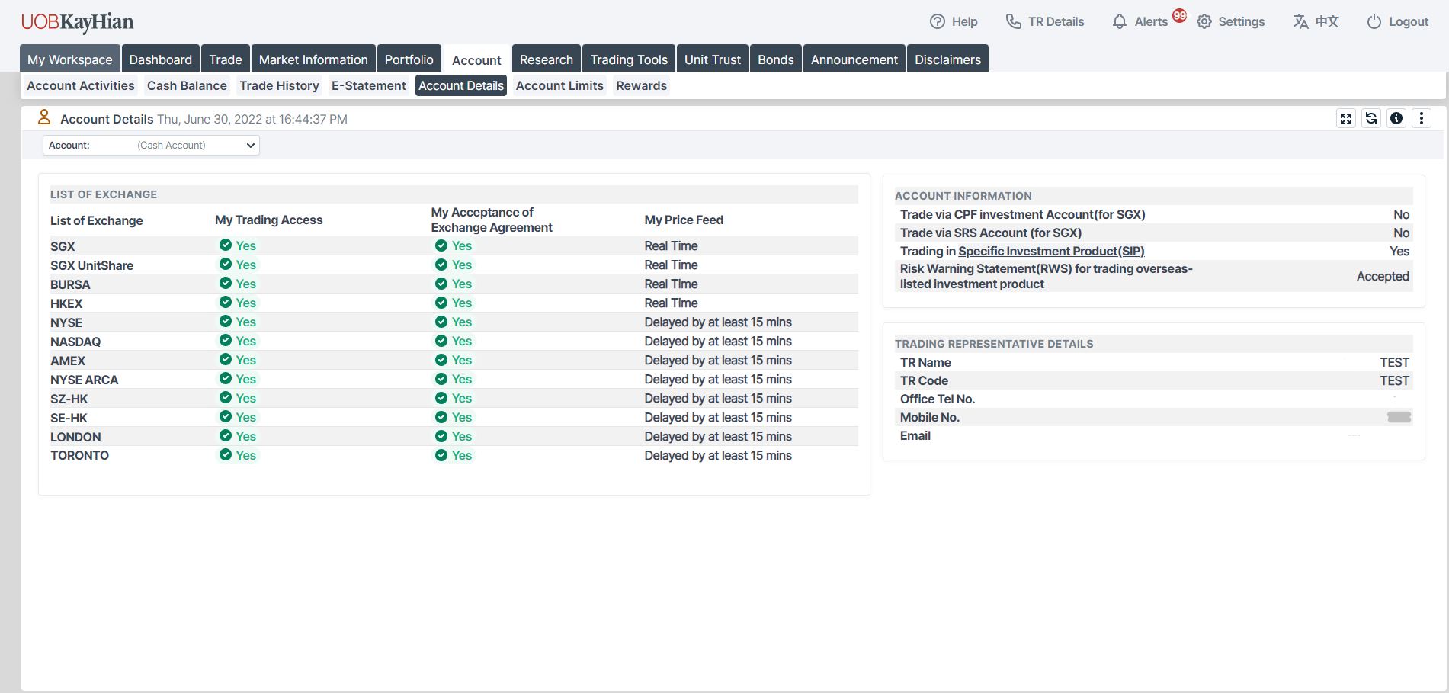Click the Logout power icon
This screenshot has width=1449, height=693.
click(1374, 22)
